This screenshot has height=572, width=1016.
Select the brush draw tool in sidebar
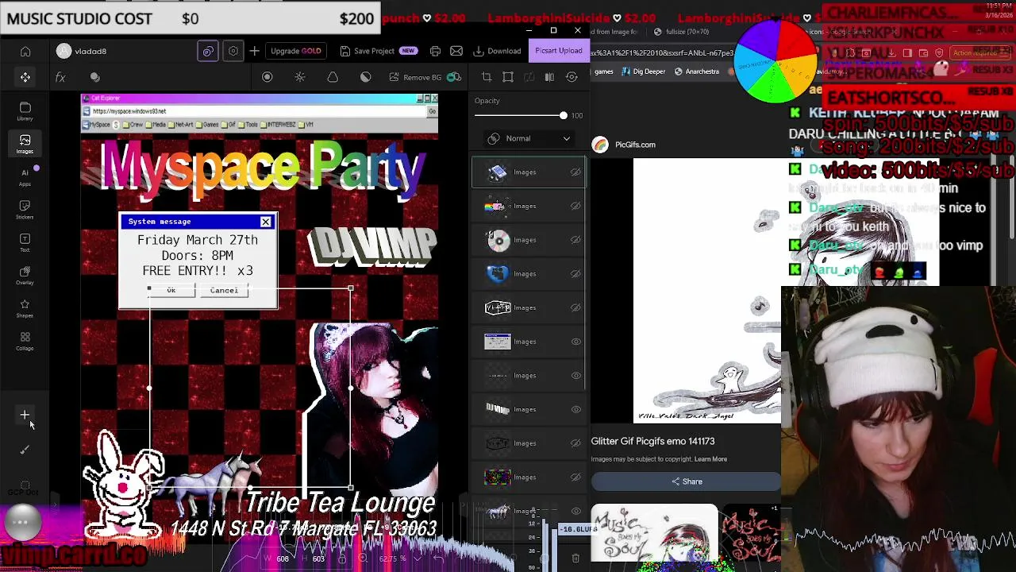coord(25,450)
